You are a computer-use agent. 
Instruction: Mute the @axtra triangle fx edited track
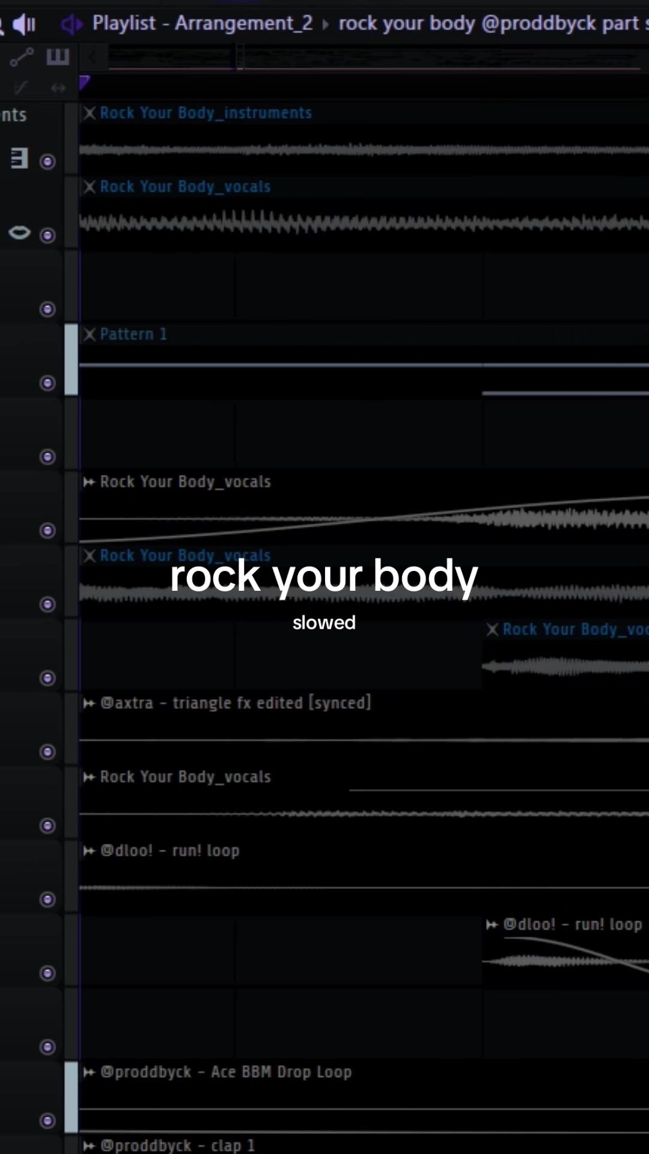47,752
